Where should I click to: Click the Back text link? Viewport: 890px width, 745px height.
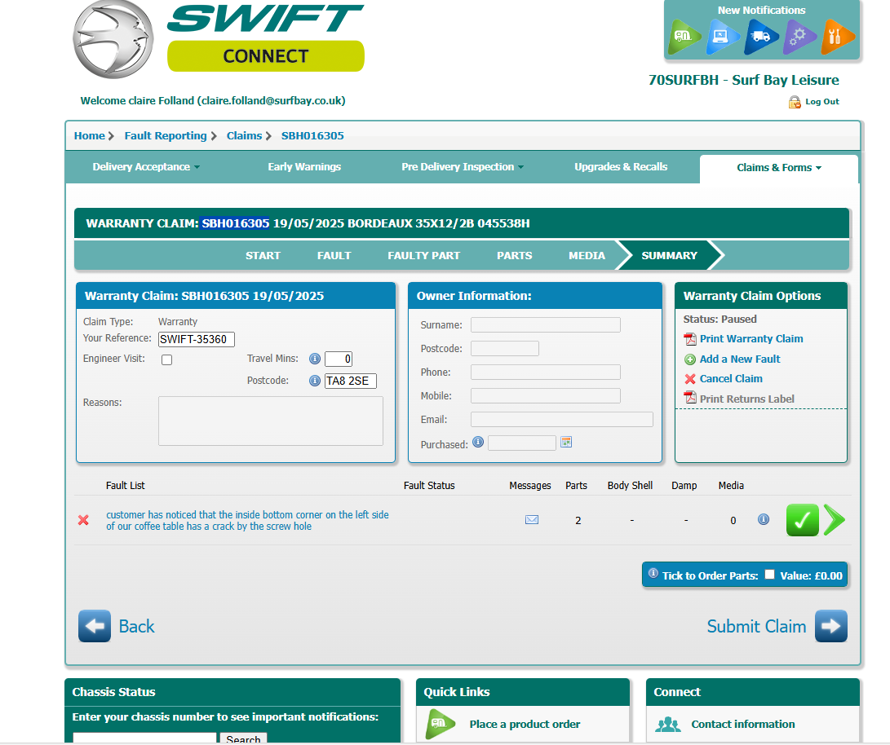click(136, 626)
